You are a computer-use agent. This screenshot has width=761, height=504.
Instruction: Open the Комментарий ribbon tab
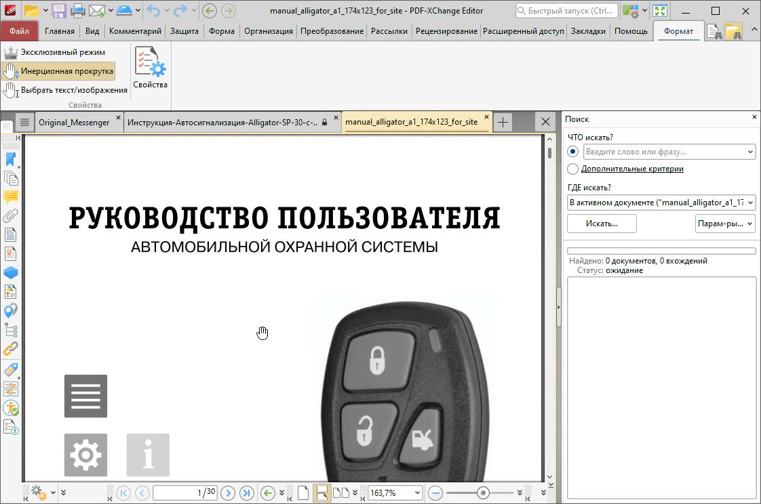coord(135,31)
